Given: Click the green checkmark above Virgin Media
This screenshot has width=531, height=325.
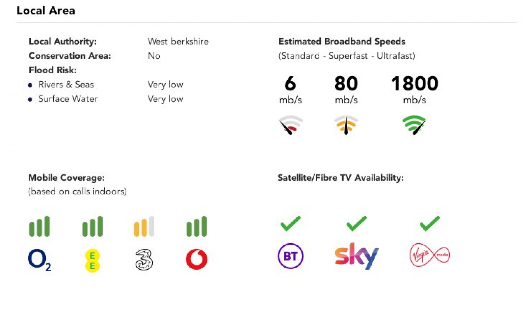Looking at the screenshot, I should click(429, 223).
